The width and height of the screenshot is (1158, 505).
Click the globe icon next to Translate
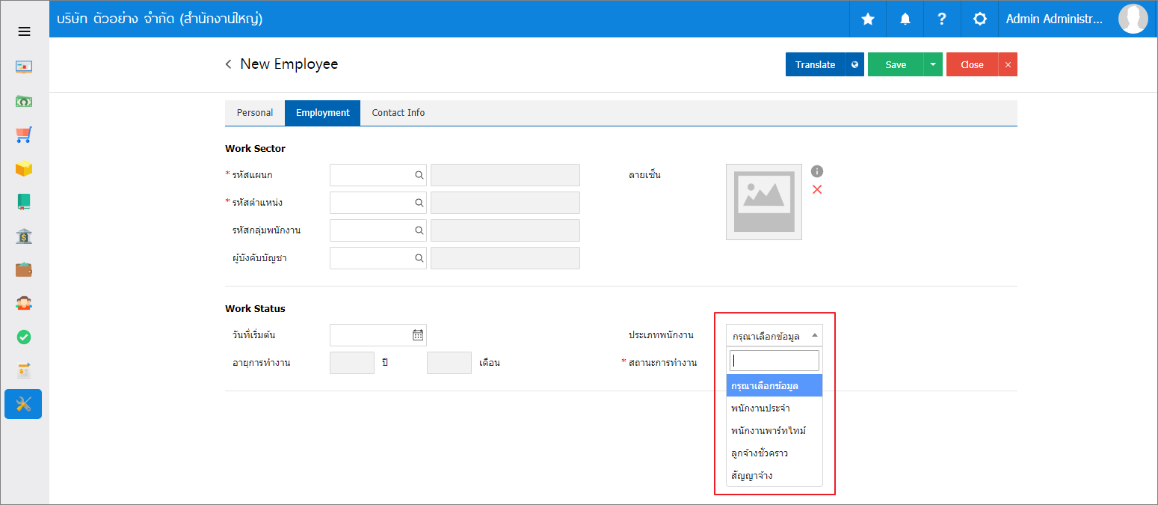[854, 64]
